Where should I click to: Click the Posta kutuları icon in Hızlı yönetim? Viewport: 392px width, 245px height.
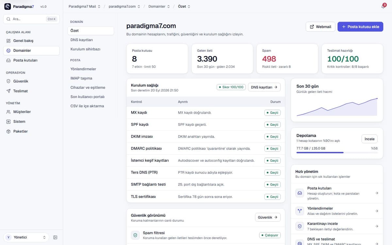point(300,193)
